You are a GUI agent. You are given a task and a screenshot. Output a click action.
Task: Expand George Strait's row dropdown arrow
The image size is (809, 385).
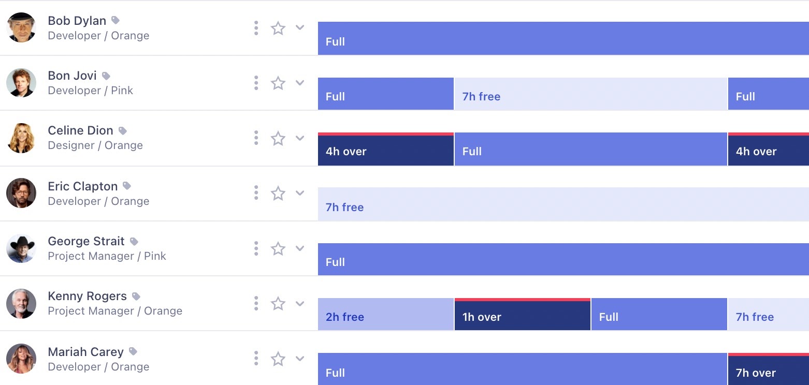pyautogui.click(x=300, y=248)
